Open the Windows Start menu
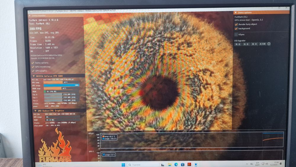Screen dimensions: 296x167 point(123,165)
